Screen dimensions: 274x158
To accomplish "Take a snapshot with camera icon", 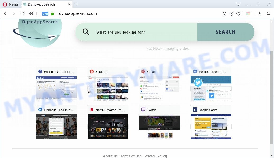I will click(225, 14).
